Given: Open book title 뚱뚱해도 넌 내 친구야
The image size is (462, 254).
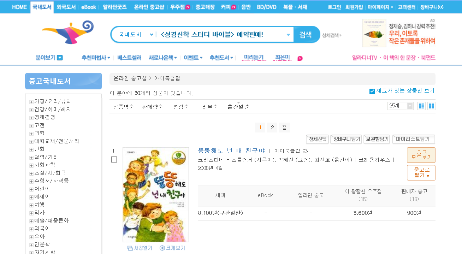Looking at the screenshot, I should 231,150.
